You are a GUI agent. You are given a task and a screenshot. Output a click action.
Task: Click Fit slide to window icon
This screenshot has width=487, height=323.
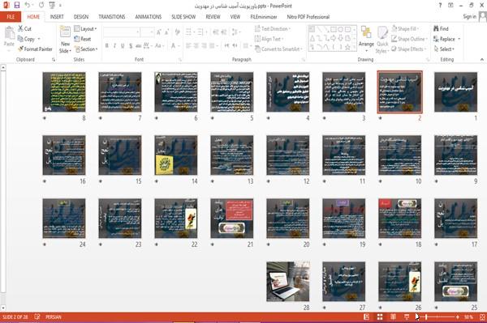[482, 317]
